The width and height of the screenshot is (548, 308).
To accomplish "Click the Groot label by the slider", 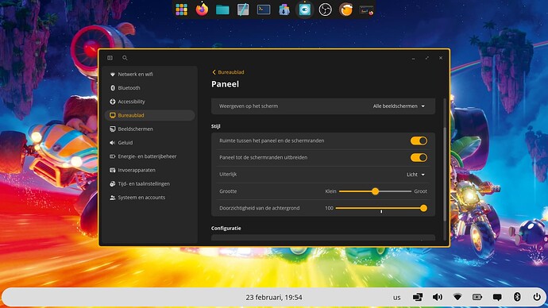I will (420, 191).
